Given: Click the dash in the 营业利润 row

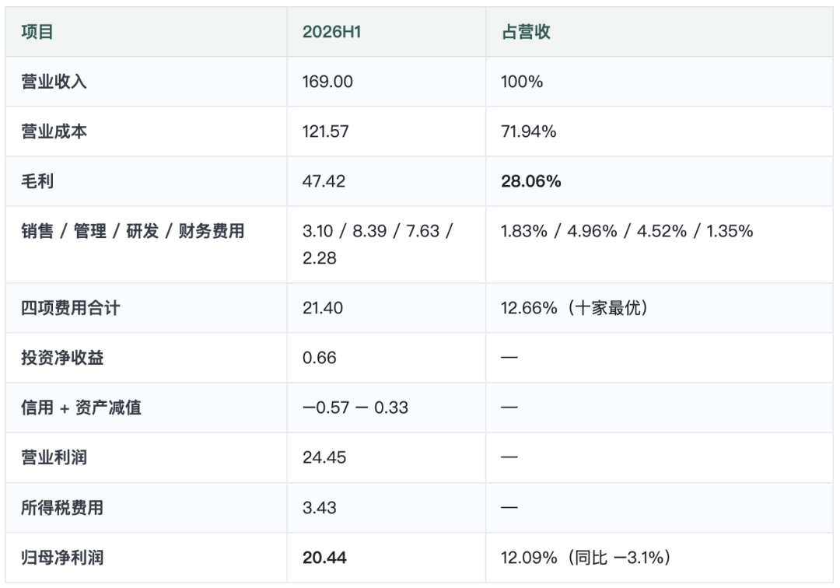Looking at the screenshot, I should coord(509,457).
